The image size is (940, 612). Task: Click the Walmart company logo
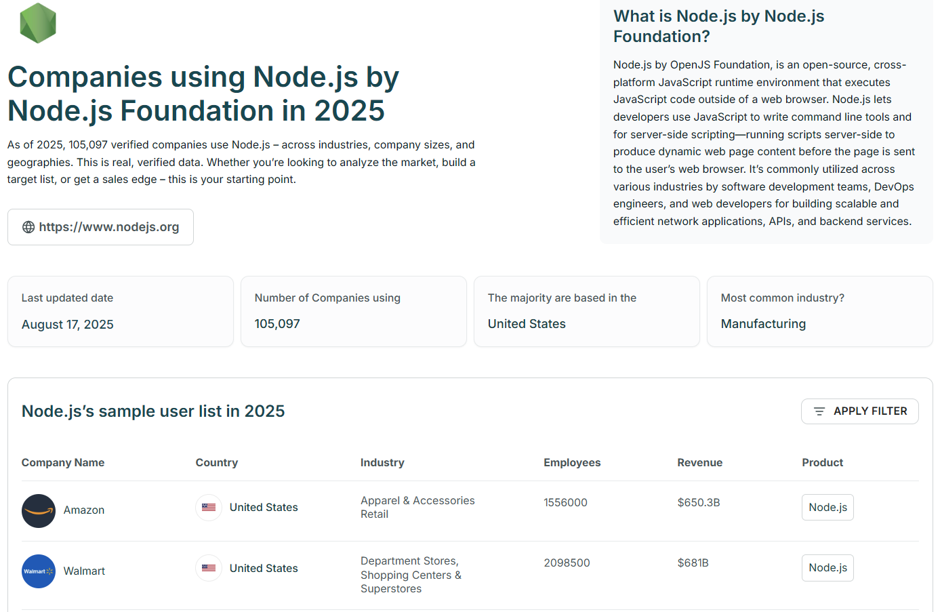point(39,571)
